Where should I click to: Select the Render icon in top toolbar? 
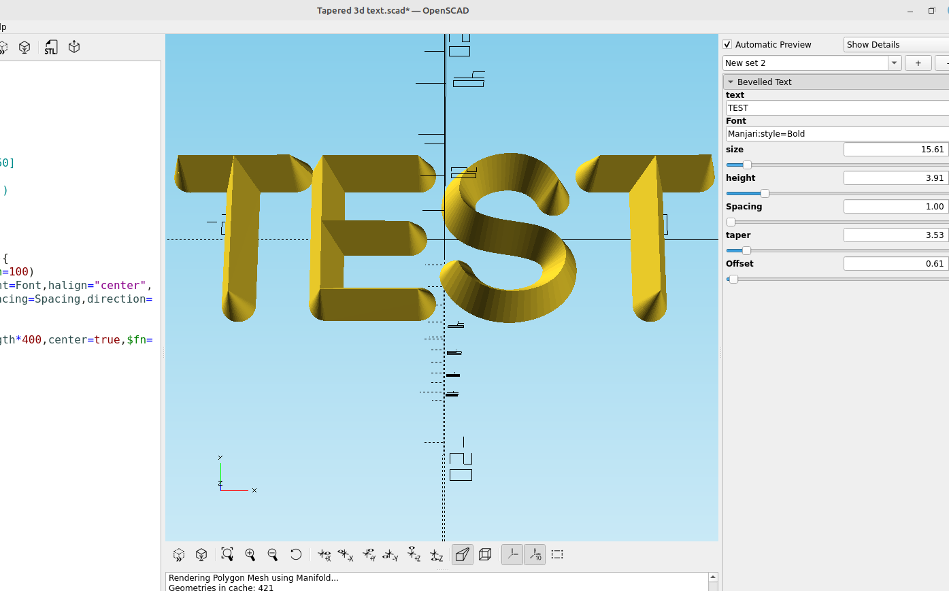[x=24, y=47]
